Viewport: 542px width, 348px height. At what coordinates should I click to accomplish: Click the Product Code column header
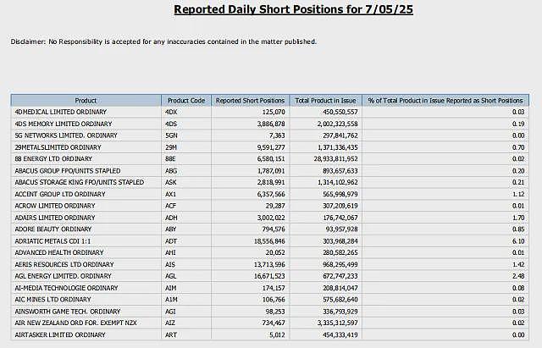tap(186, 101)
